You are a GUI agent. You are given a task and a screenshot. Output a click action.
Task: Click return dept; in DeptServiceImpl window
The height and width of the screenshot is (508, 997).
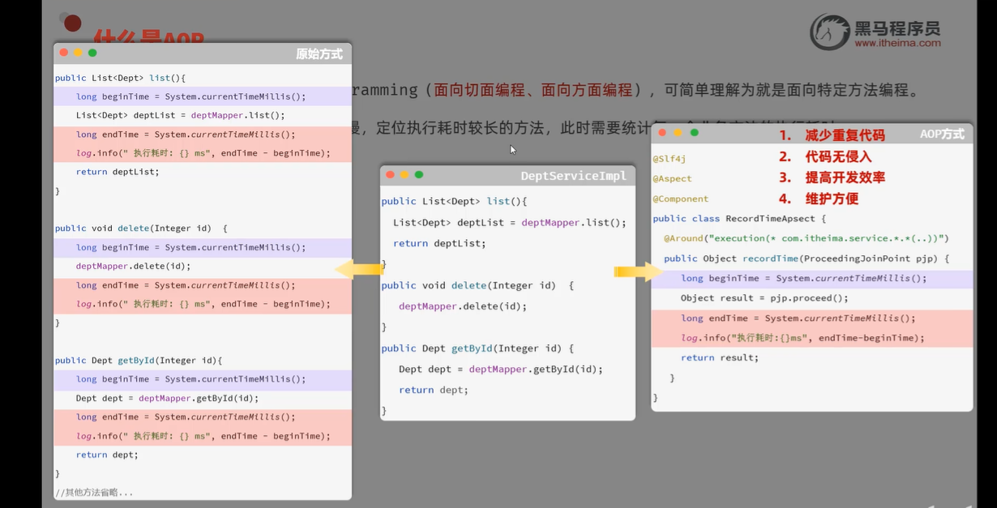(434, 390)
